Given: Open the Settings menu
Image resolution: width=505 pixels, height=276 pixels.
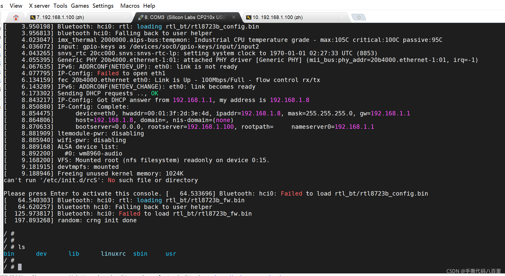Looking at the screenshot, I should pyautogui.click(x=103, y=6).
